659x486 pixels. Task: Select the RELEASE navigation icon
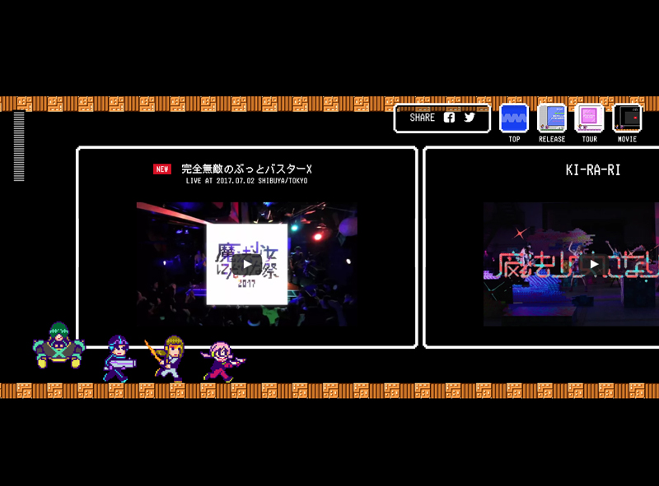pyautogui.click(x=552, y=118)
